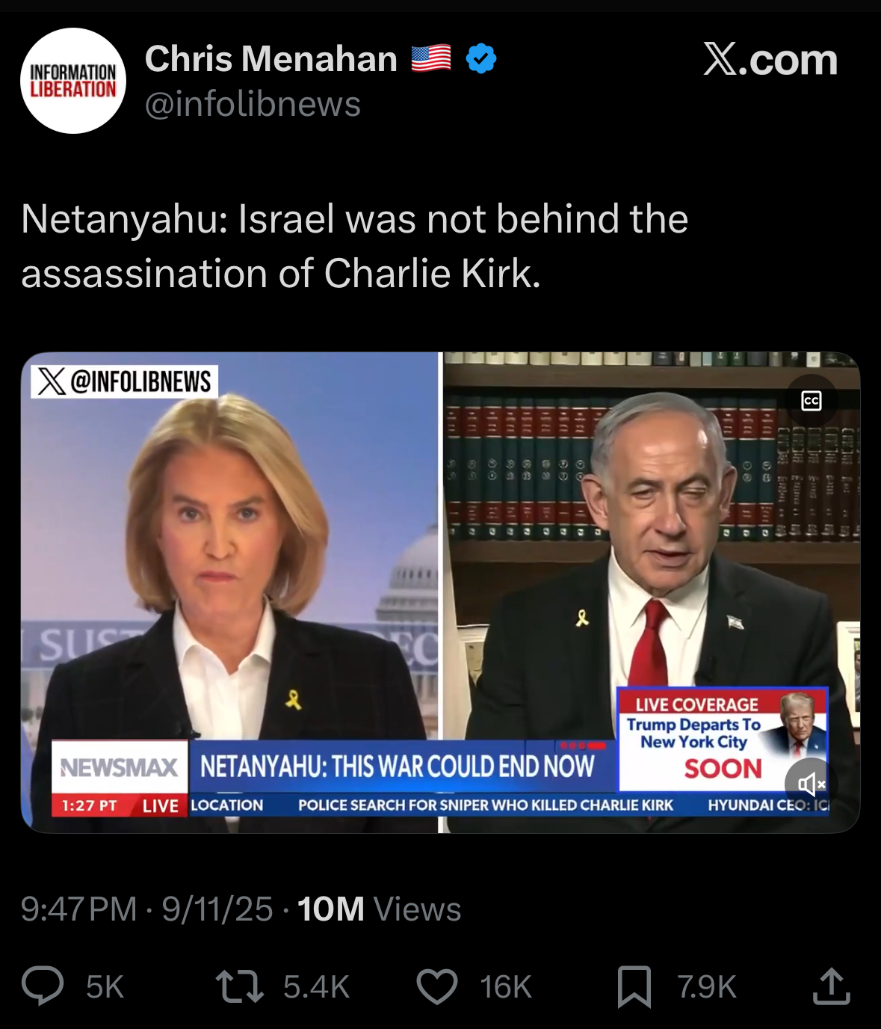Image resolution: width=881 pixels, height=1029 pixels.
Task: View the 10M Views count details
Action: click(379, 909)
